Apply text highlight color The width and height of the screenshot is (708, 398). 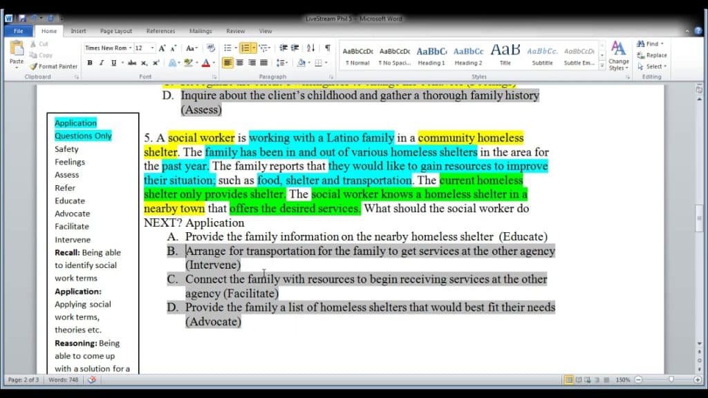pos(188,63)
